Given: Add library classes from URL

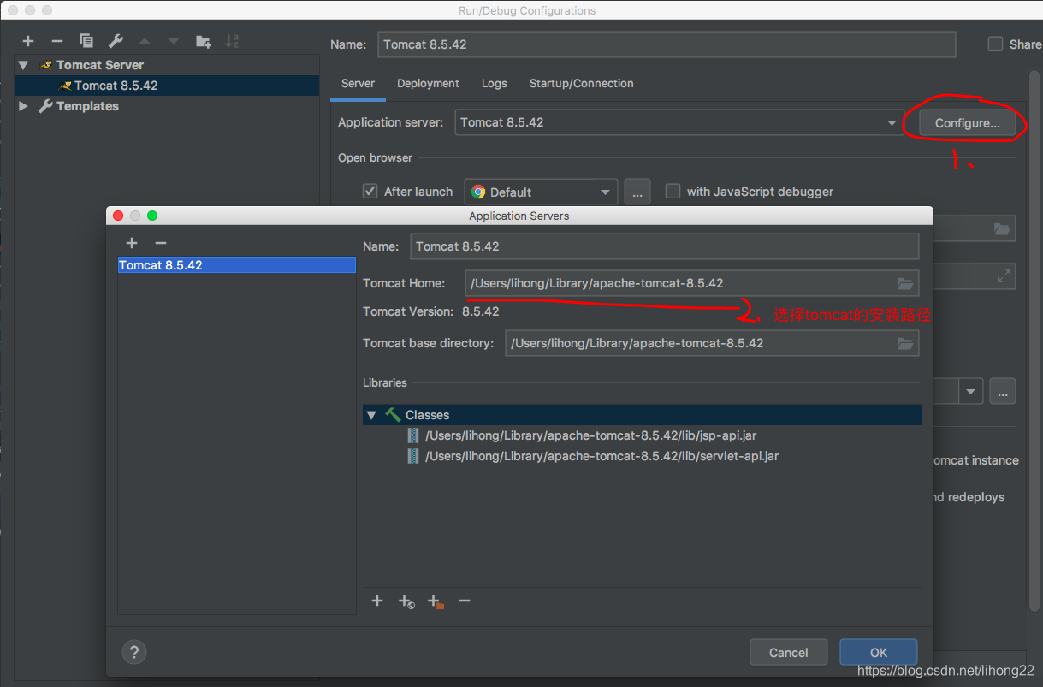Looking at the screenshot, I should [x=406, y=601].
